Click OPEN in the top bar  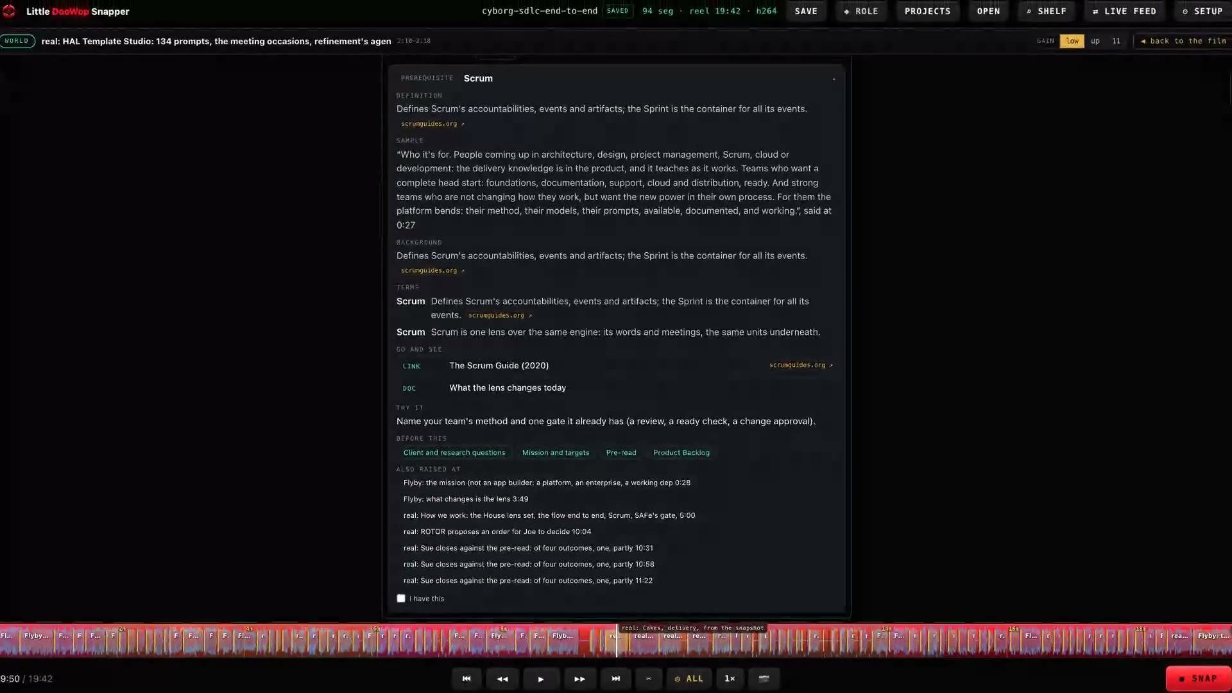pos(988,11)
